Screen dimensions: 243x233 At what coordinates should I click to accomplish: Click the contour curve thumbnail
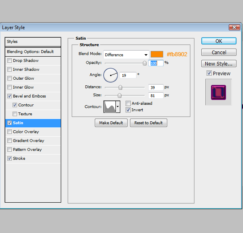click(110, 107)
